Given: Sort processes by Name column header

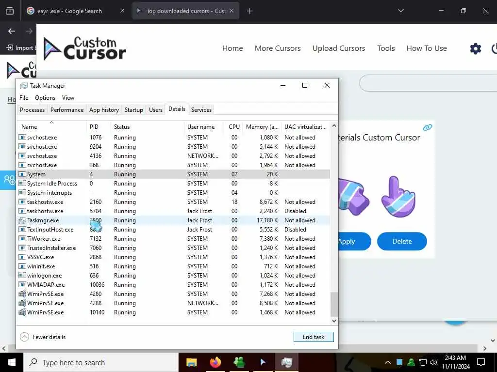Looking at the screenshot, I should (51, 126).
